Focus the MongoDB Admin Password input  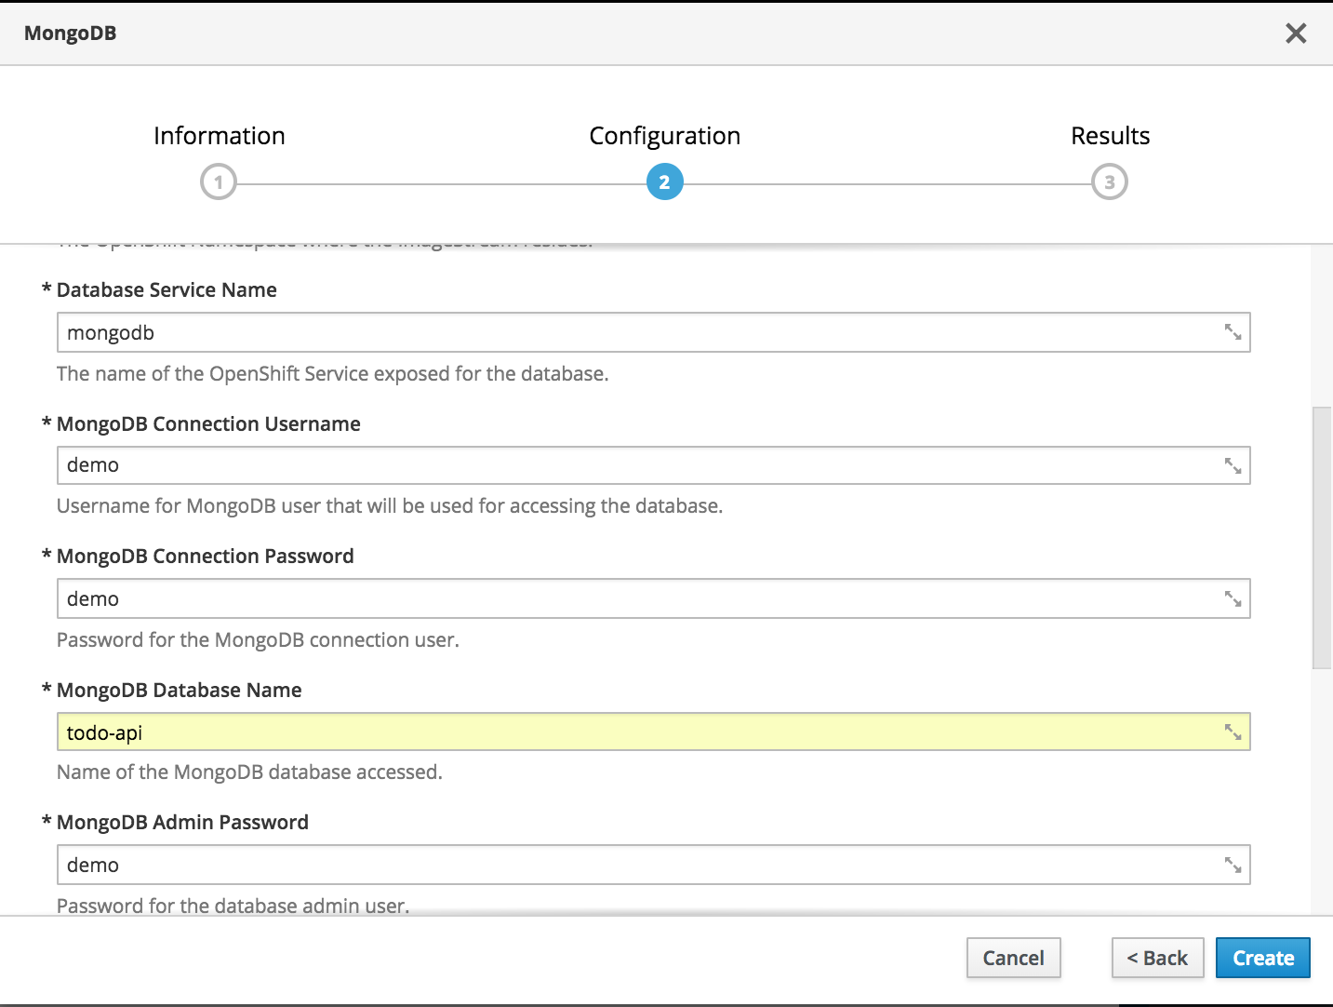[654, 865]
